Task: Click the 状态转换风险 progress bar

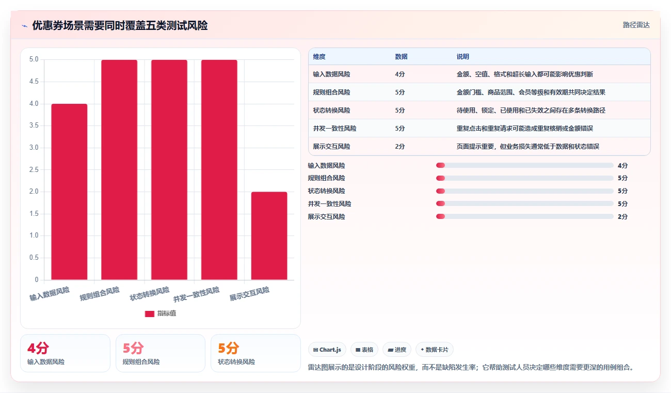Action: pyautogui.click(x=525, y=191)
